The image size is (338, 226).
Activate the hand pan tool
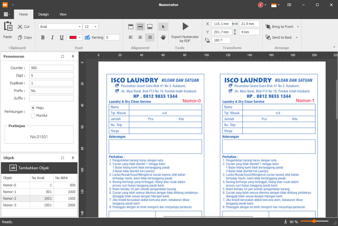(x=163, y=37)
